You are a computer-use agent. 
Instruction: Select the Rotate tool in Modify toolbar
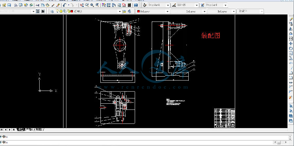click(x=291, y=49)
